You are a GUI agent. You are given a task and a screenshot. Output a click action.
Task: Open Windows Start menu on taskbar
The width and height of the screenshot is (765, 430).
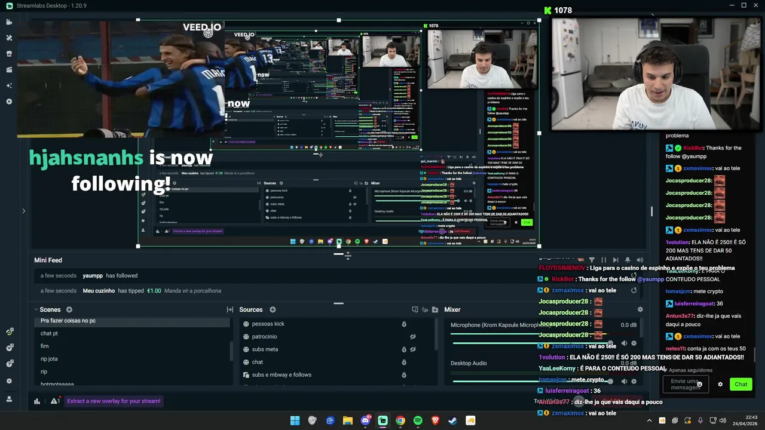click(295, 420)
